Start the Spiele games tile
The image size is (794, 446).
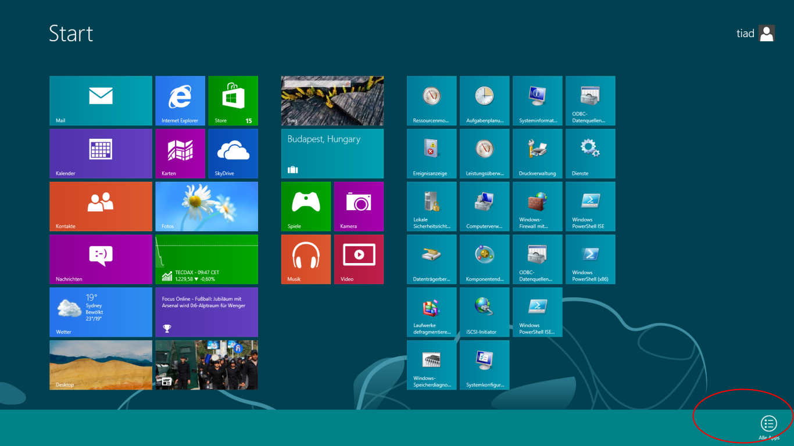pos(306,206)
